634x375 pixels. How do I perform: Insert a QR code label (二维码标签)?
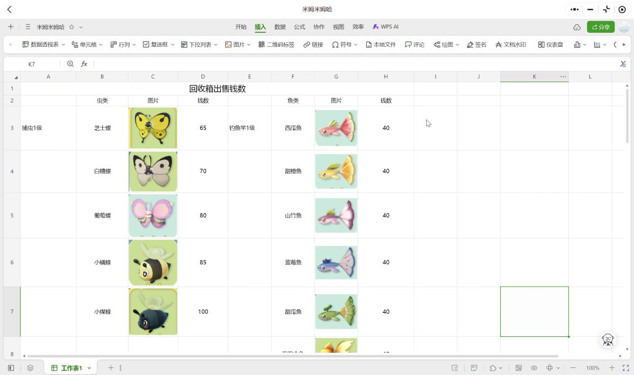click(276, 45)
